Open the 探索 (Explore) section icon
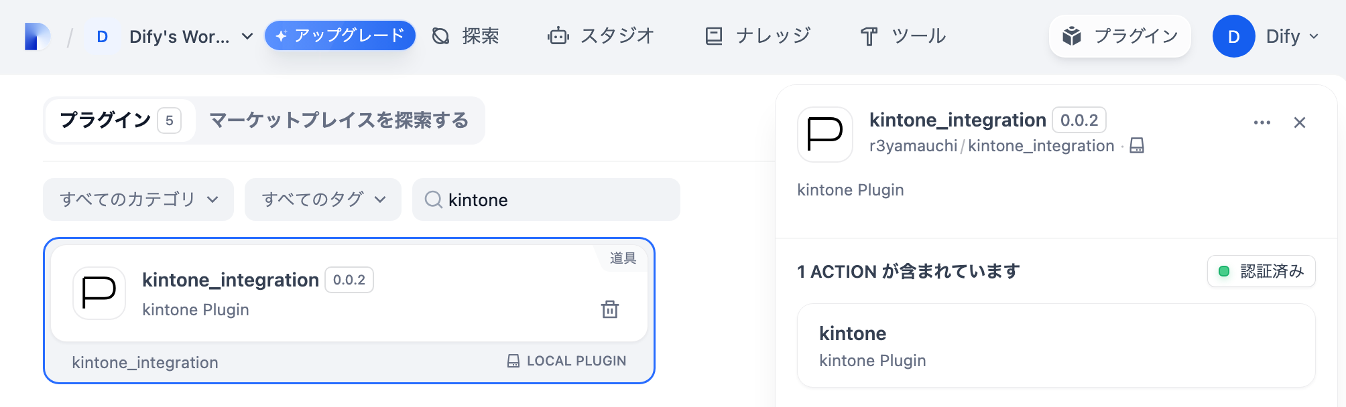Viewport: 1346px width, 407px height. [440, 36]
